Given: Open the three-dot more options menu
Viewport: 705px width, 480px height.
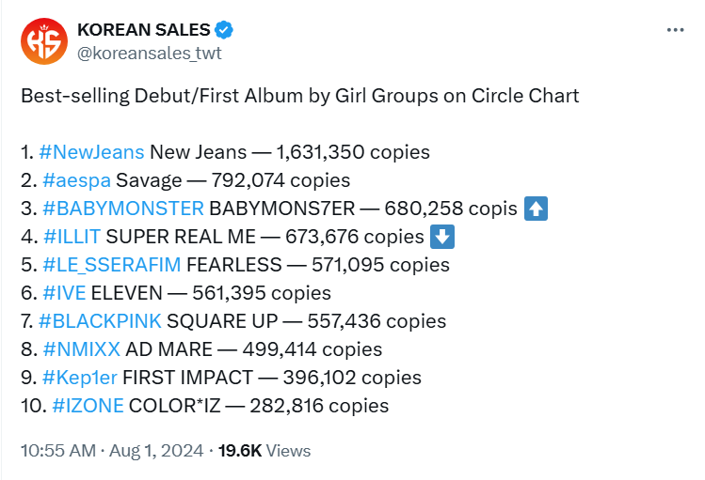Looking at the screenshot, I should (675, 30).
